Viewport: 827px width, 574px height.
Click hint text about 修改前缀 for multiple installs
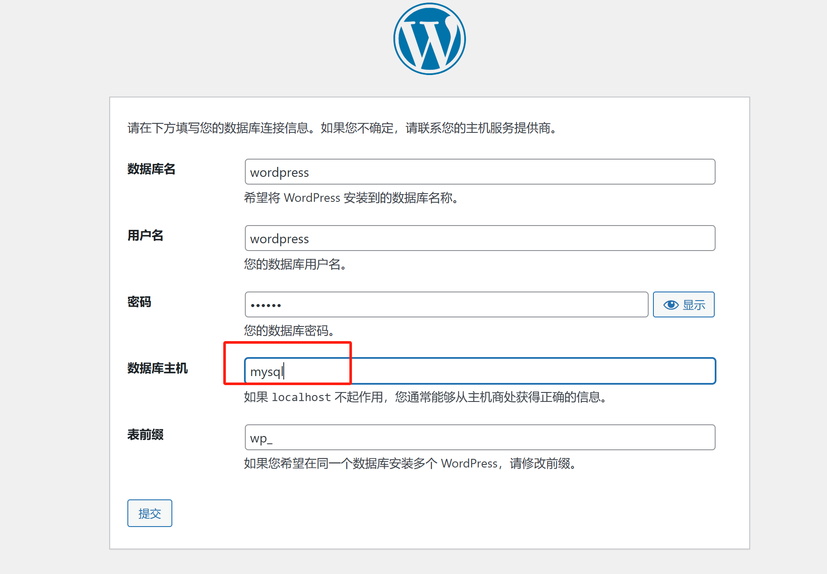(x=410, y=464)
